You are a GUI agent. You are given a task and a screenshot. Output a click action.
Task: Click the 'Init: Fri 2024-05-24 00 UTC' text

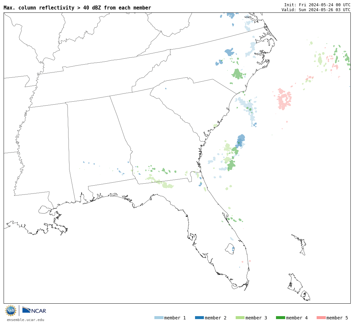click(x=317, y=5)
